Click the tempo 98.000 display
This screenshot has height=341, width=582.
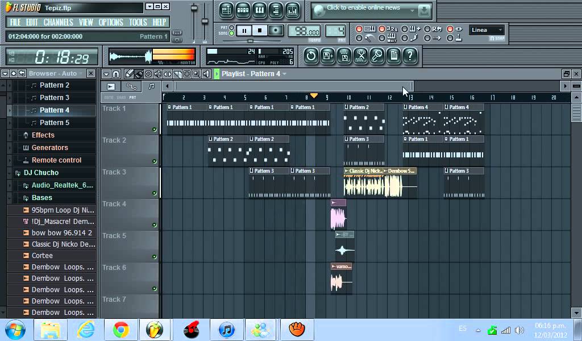pyautogui.click(x=305, y=32)
